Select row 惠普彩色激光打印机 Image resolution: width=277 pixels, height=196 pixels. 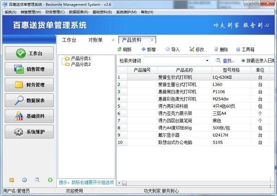pos(195,99)
